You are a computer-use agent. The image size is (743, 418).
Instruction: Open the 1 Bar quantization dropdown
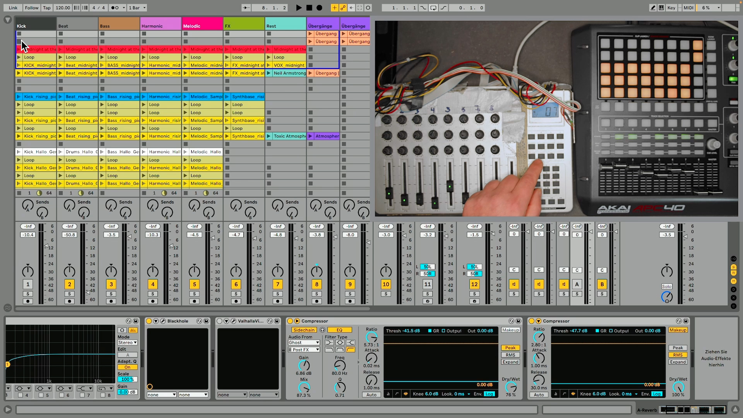[x=137, y=8]
